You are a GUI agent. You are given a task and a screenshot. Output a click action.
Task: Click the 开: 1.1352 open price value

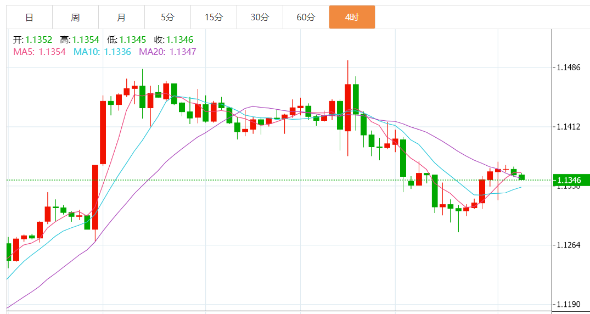(33, 40)
